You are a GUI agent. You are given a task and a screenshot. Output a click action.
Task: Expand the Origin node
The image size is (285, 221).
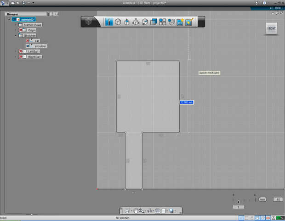tap(16, 30)
